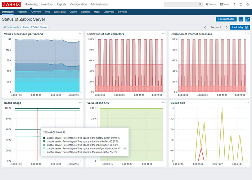Open the help question mark icon
The height and width of the screenshot is (180, 252).
click(234, 4)
